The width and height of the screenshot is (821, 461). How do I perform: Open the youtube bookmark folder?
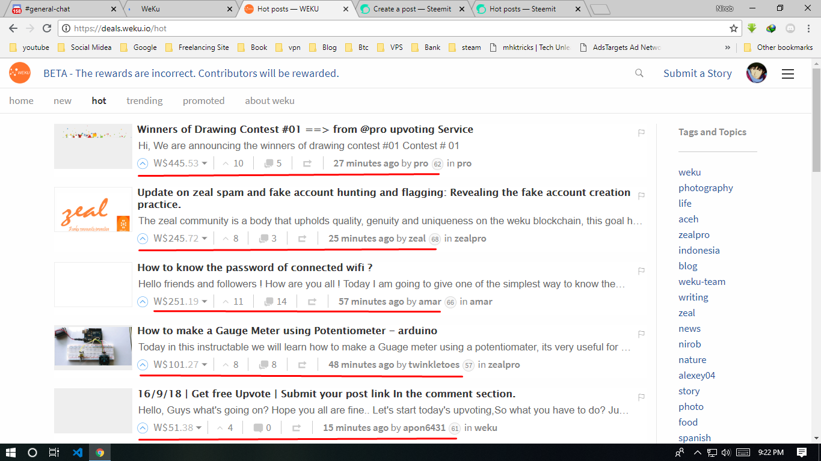click(29, 47)
